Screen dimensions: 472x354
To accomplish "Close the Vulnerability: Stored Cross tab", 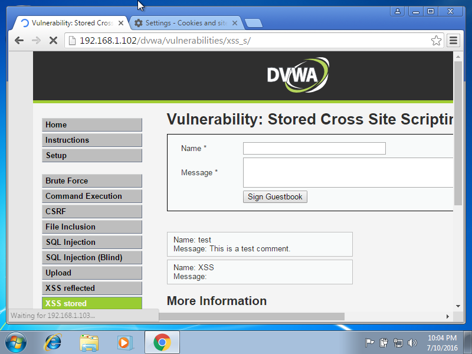I will [121, 23].
